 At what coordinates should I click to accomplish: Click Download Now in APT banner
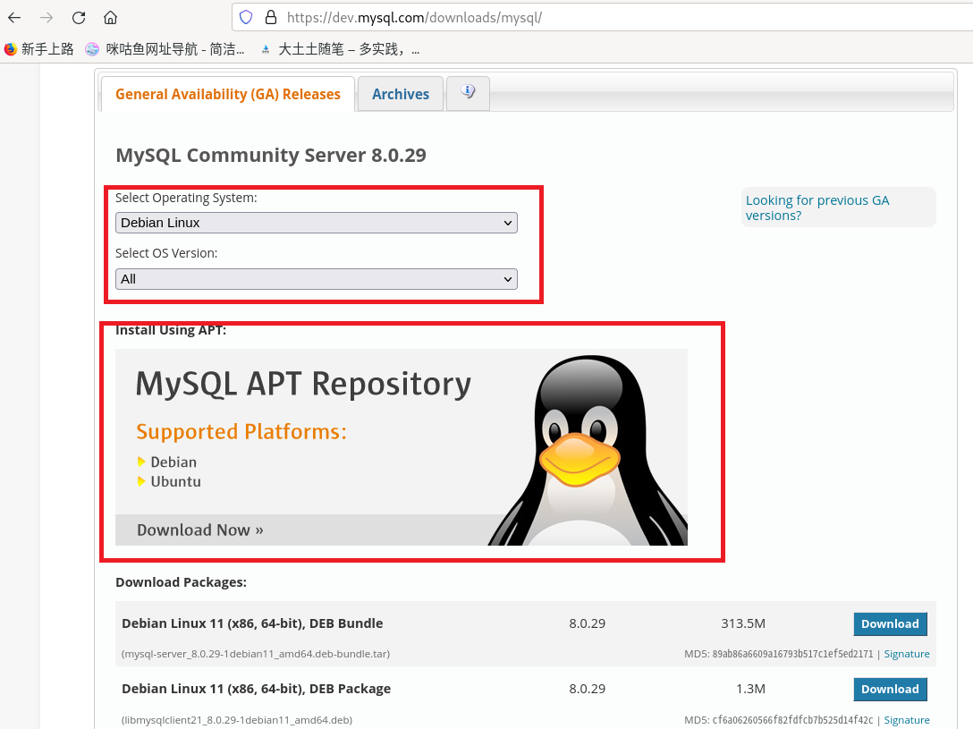tap(199, 530)
